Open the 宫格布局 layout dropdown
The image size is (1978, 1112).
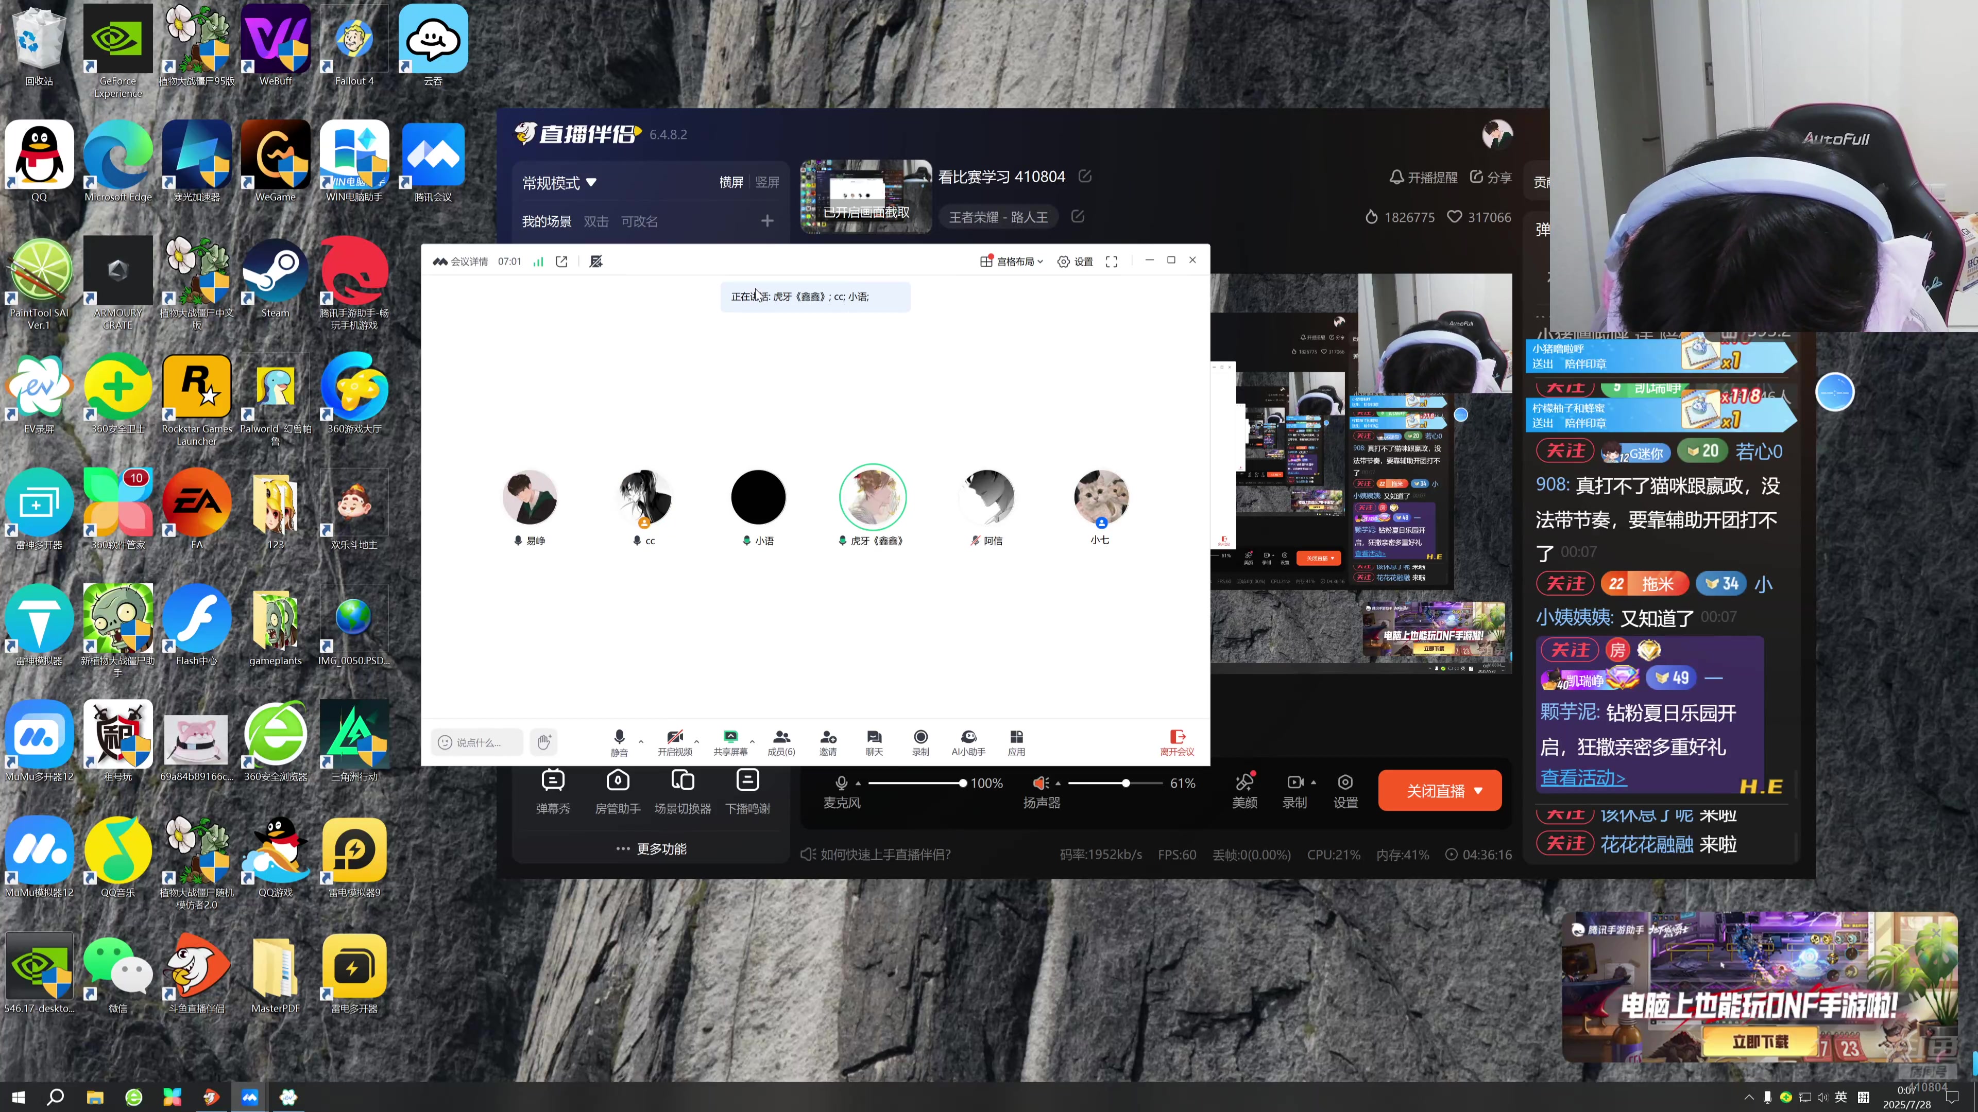[x=1011, y=262]
